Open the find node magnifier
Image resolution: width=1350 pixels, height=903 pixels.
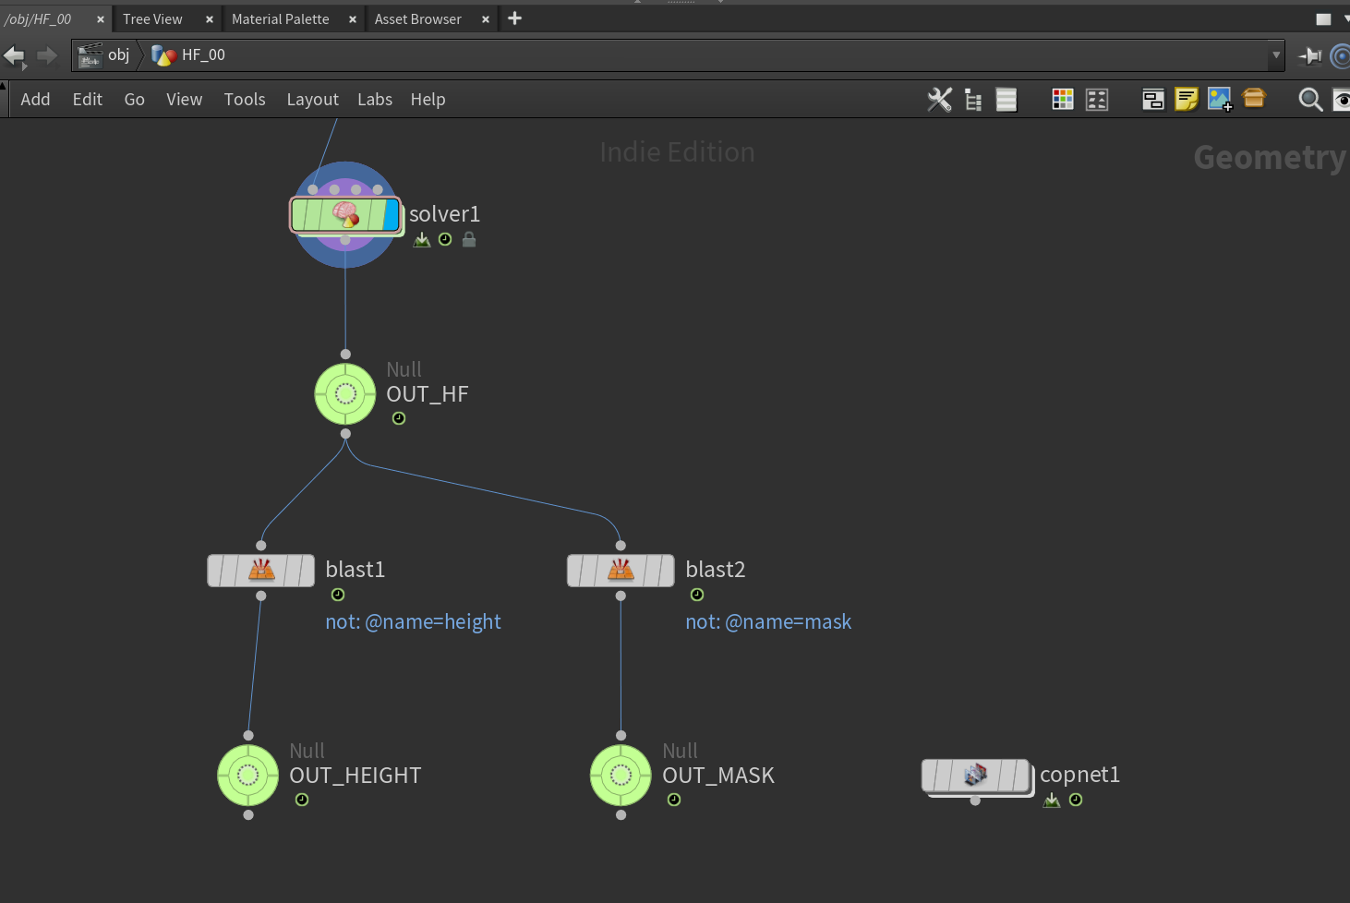coord(1310,100)
